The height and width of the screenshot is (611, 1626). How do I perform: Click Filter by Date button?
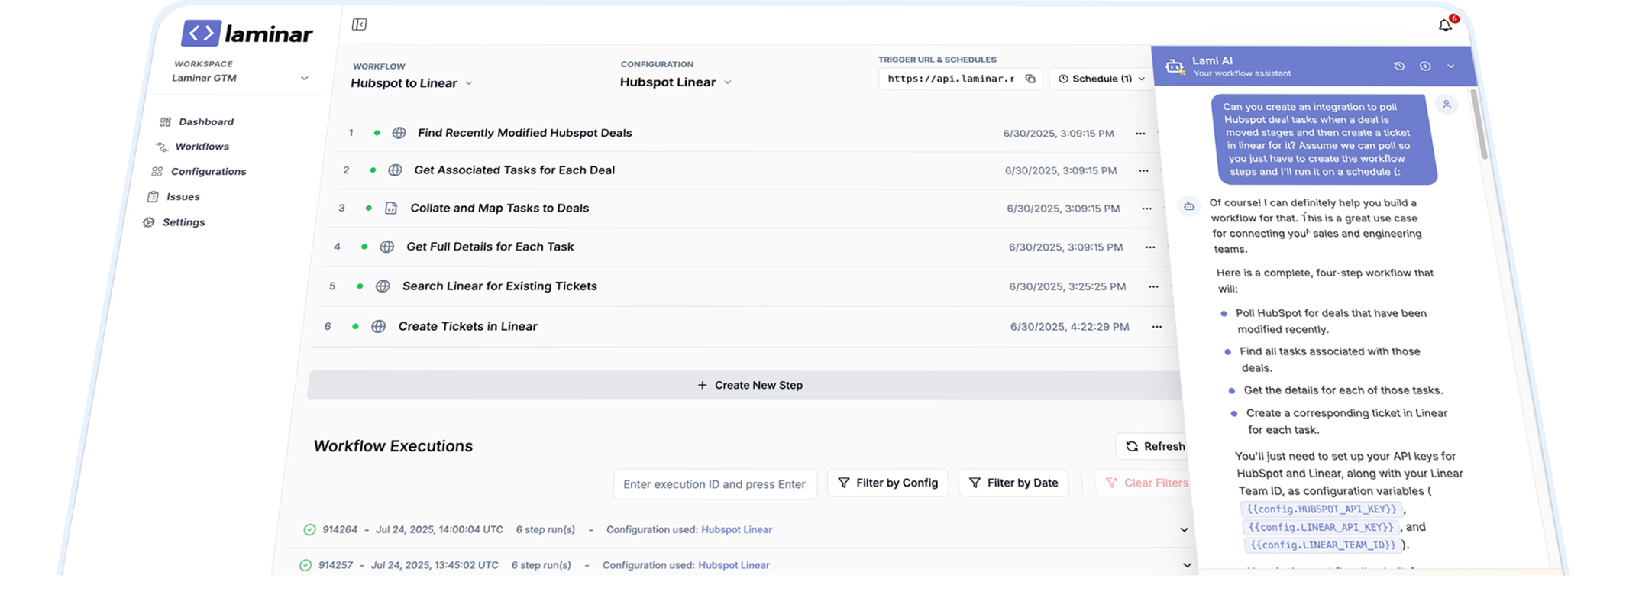click(x=1013, y=483)
